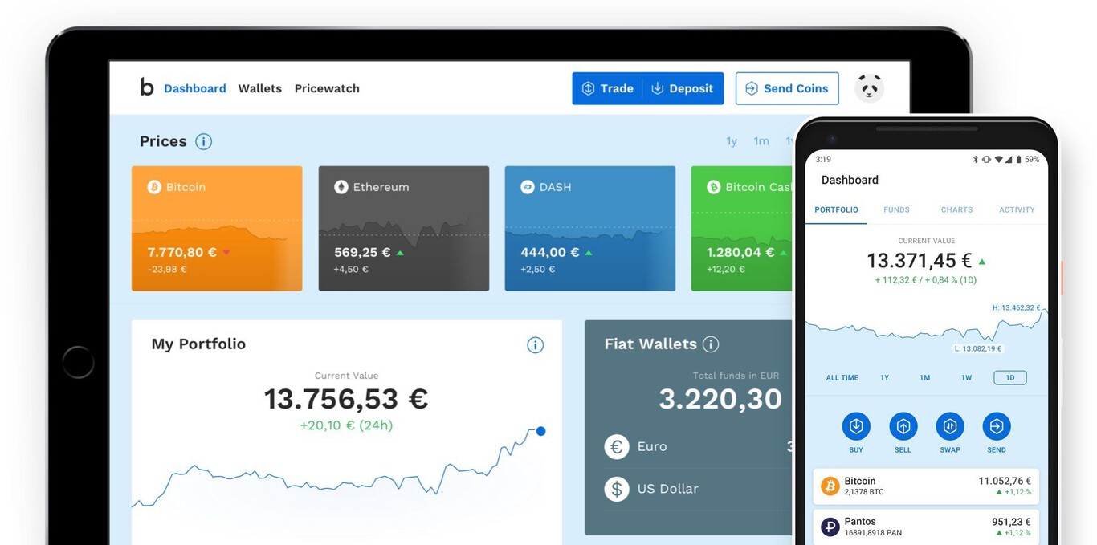Click the Bitpanda logo icon
1097x545 pixels.
[x=146, y=87]
